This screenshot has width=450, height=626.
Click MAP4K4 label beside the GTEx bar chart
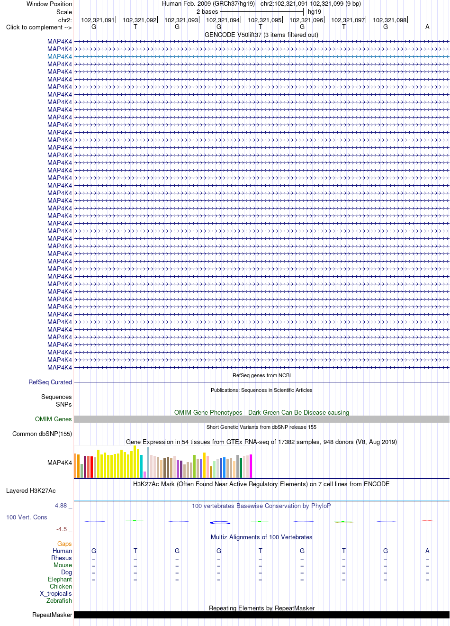(60, 463)
